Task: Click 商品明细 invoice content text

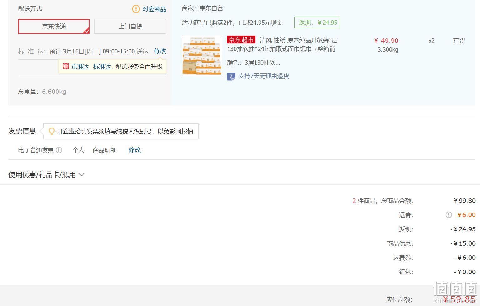Action: [105, 150]
